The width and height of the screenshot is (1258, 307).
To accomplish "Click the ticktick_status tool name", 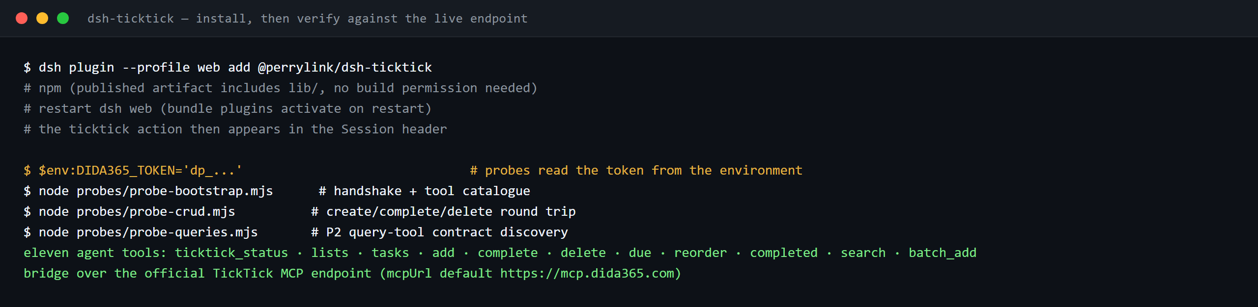I will pyautogui.click(x=231, y=253).
